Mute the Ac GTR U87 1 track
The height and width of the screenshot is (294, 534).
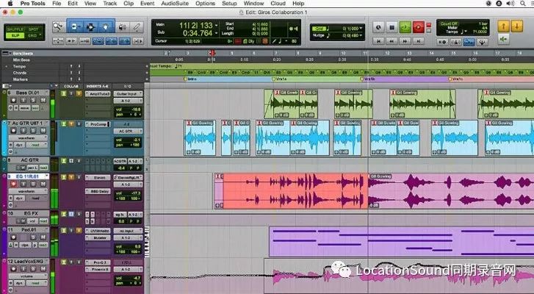coord(43,131)
